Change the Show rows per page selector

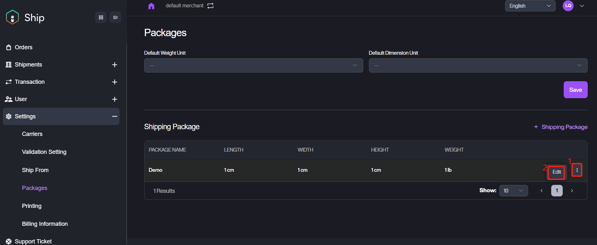point(513,191)
